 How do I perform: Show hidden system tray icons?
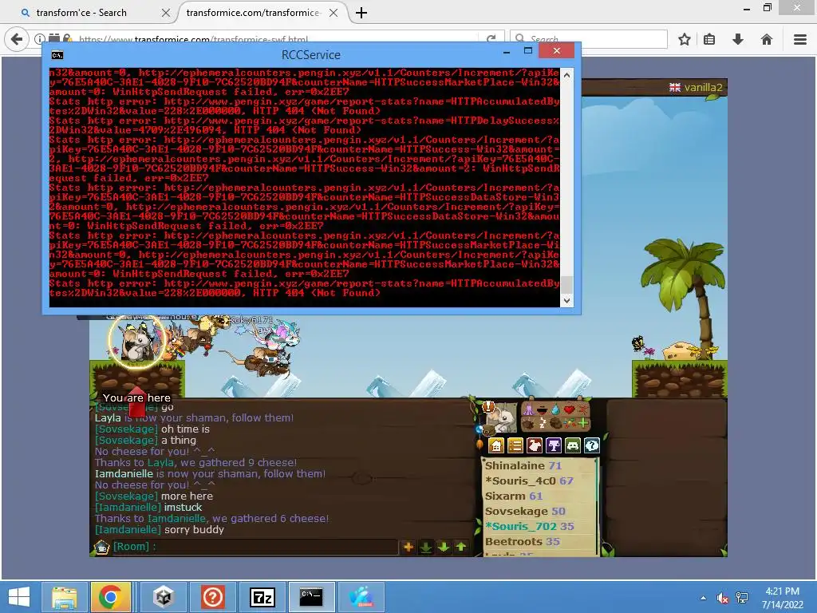click(703, 598)
